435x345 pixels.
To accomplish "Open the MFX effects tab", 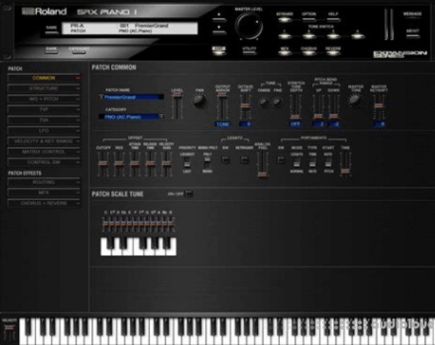I will pos(44,193).
